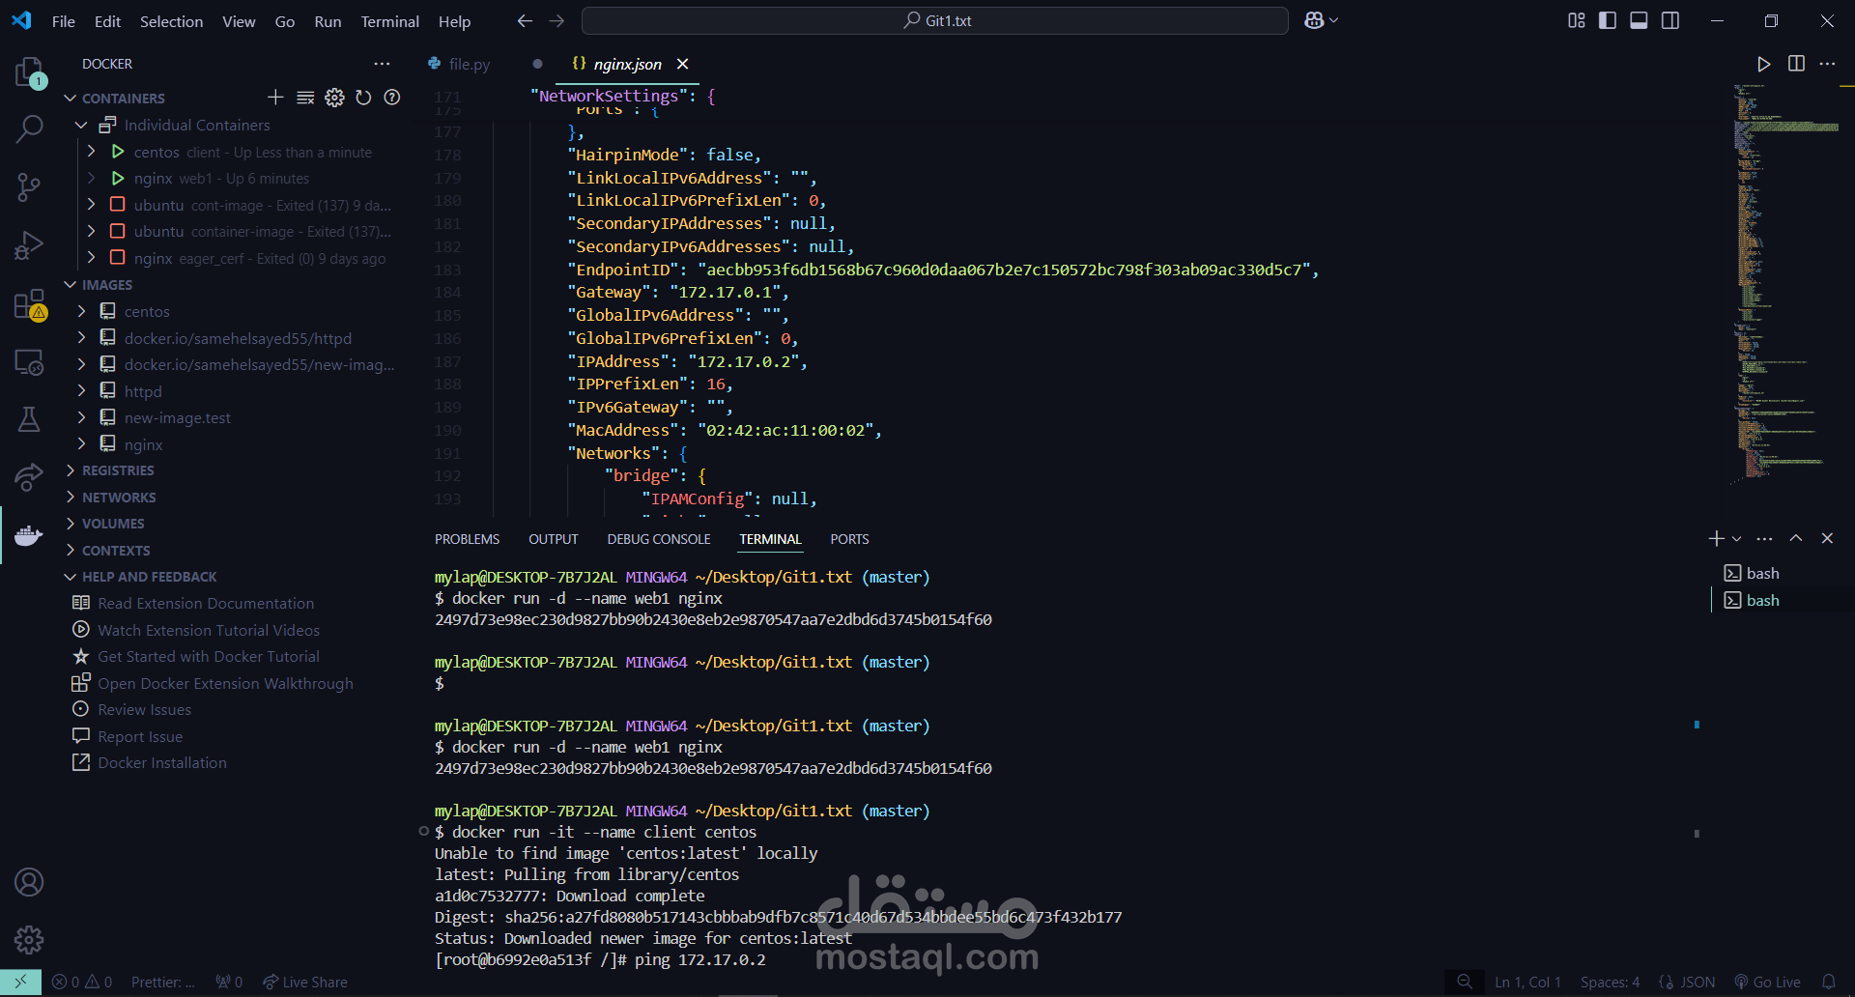1855x997 pixels.
Task: Expand ubuntu cont-image container node
Action: [91, 205]
